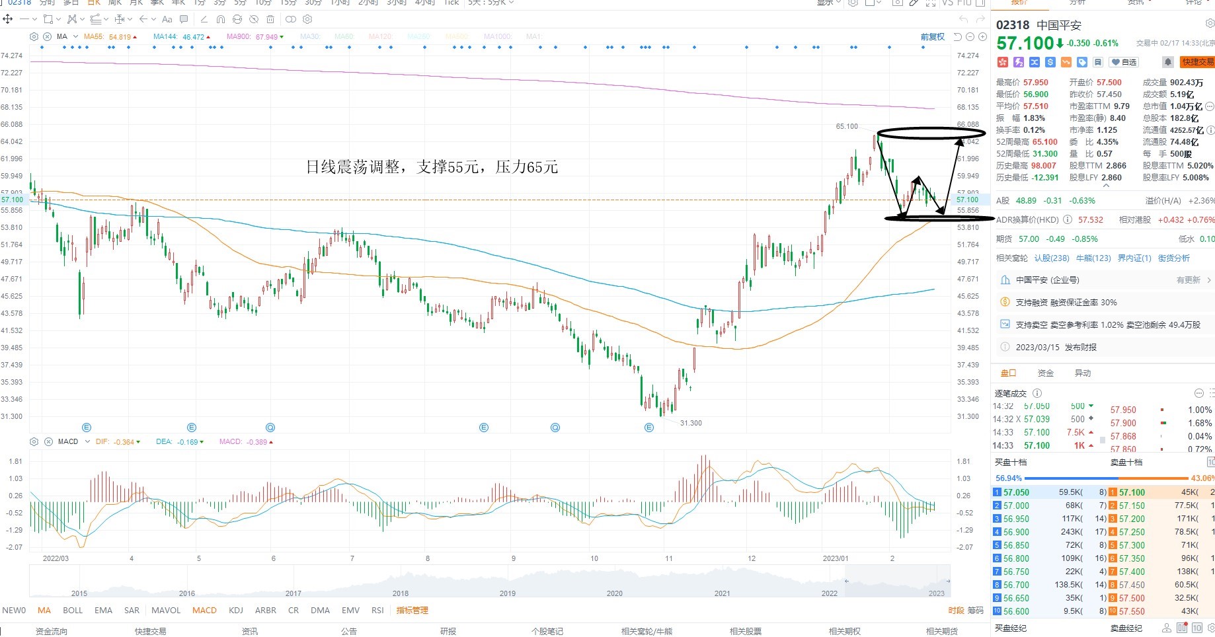Reset chart view with circular arrow icon
The image size is (1215, 637).
(x=958, y=37)
